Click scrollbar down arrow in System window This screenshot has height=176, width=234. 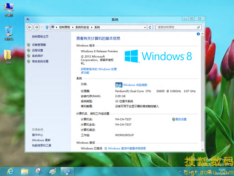pos(203,150)
